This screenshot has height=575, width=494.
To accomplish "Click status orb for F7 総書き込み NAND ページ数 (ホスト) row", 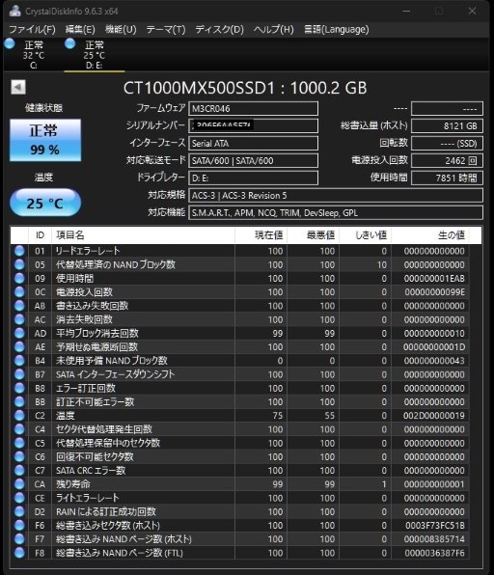I will point(19,539).
